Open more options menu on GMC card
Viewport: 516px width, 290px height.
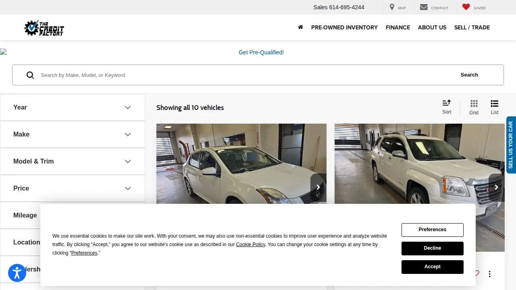[x=490, y=274]
